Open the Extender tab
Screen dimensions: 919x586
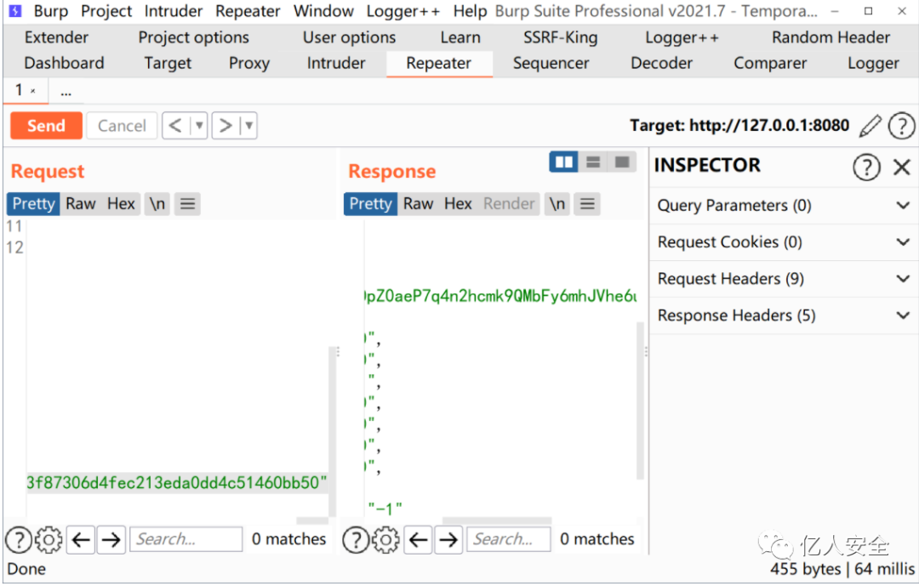[56, 37]
